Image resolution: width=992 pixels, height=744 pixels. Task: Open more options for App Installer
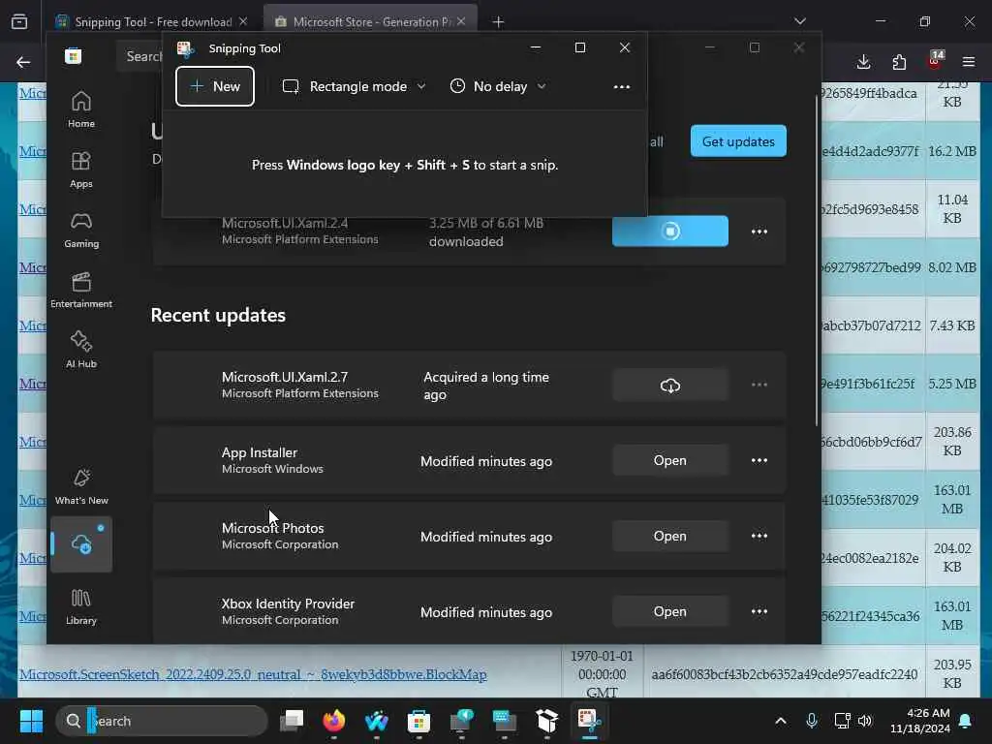coord(759,460)
